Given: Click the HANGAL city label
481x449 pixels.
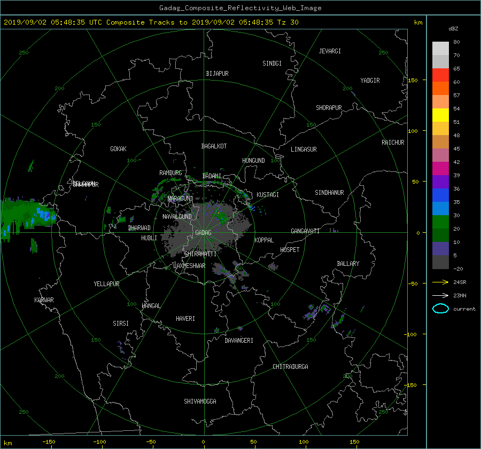Looking at the screenshot, I should 151,306.
